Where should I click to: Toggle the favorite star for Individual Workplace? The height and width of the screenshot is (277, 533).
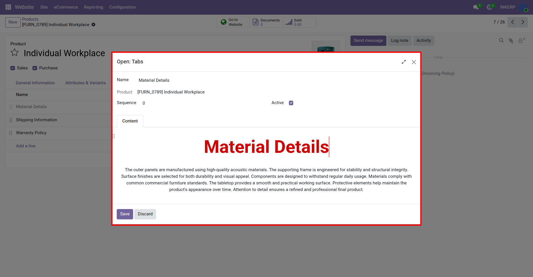point(15,52)
